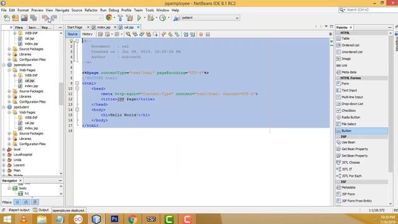The image size is (398, 224).
Task: Collapse the body tag fold on line 14
Action: [x=77, y=110]
